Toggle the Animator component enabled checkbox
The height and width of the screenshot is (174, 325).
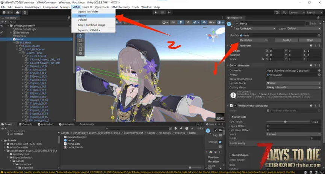[x=236, y=65]
